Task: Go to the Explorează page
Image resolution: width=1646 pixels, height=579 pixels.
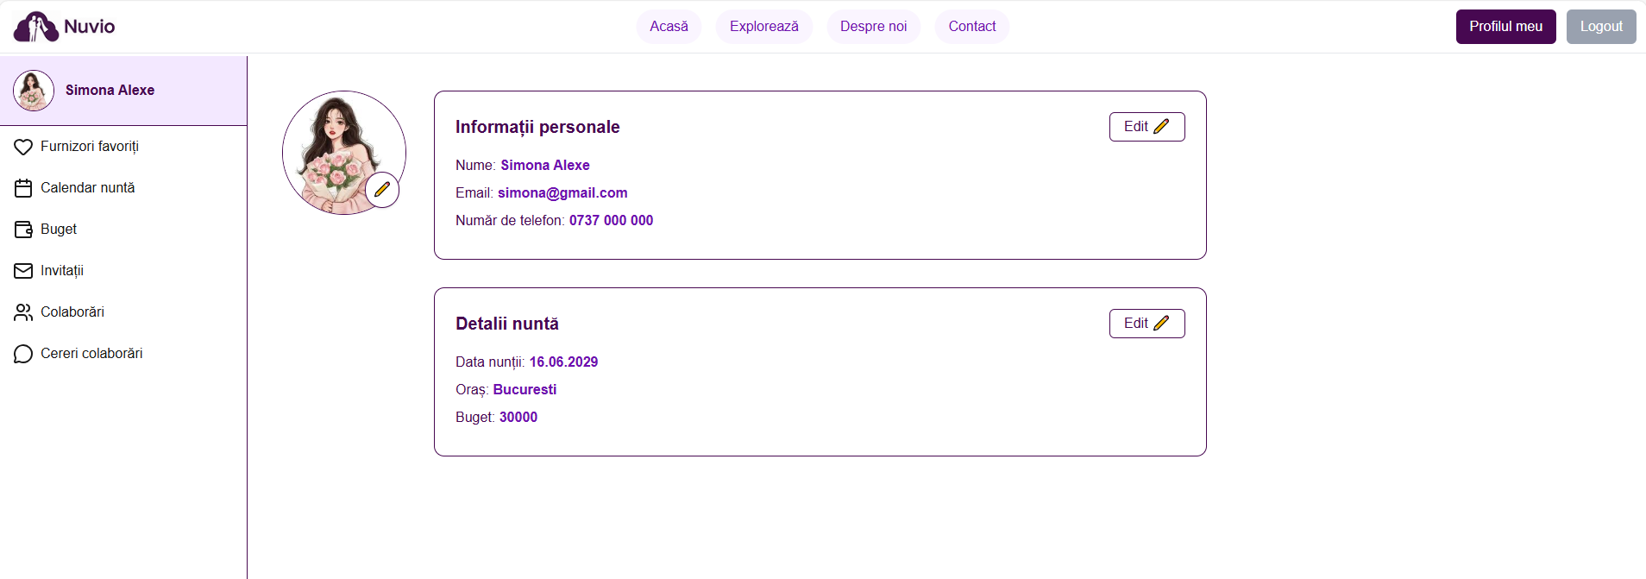Action: click(763, 27)
